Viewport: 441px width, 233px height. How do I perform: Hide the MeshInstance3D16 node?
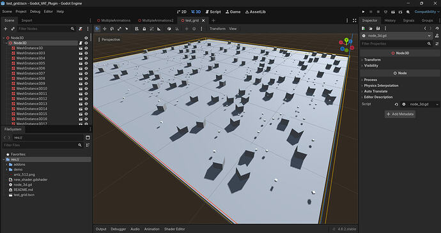pos(86,119)
